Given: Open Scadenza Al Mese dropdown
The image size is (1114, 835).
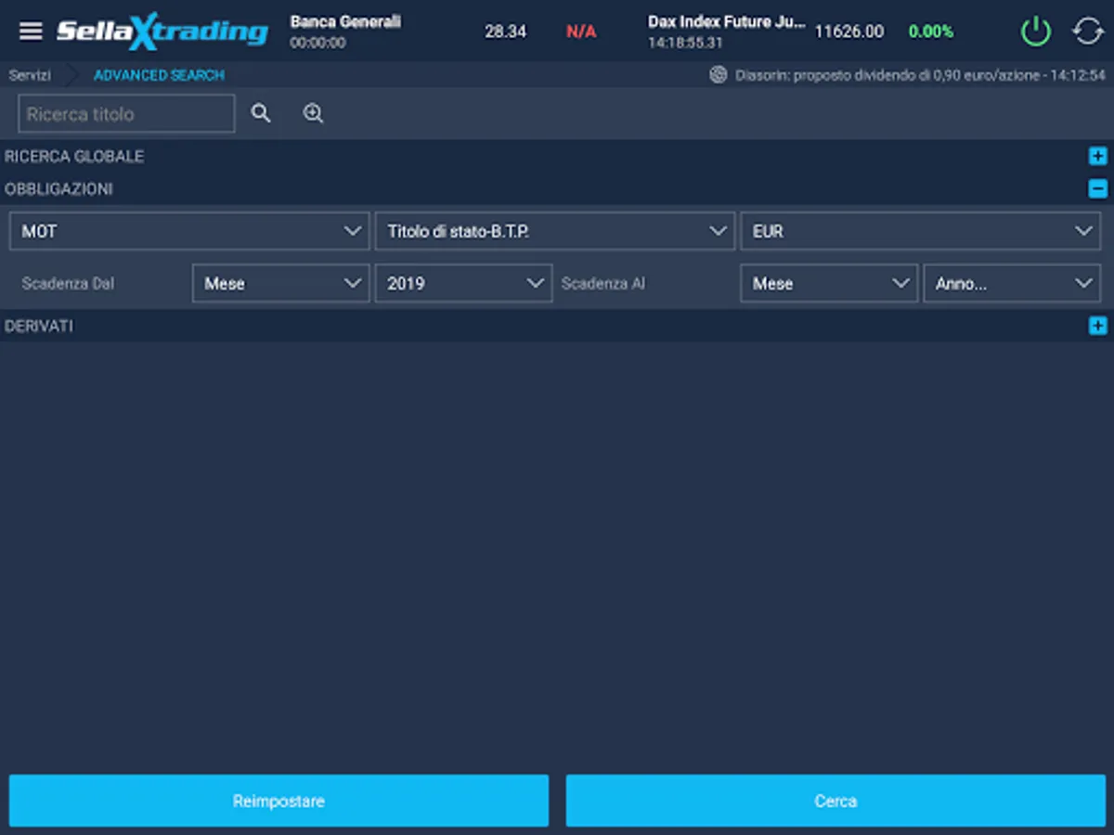Looking at the screenshot, I should point(829,283).
